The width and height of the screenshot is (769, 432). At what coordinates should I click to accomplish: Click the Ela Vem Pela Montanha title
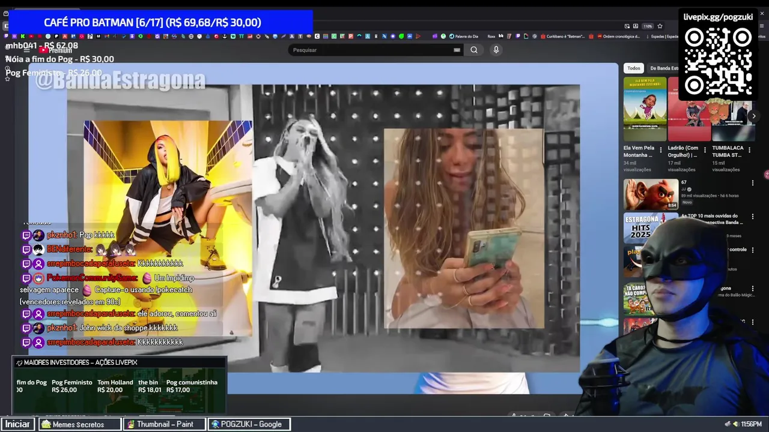(x=639, y=151)
